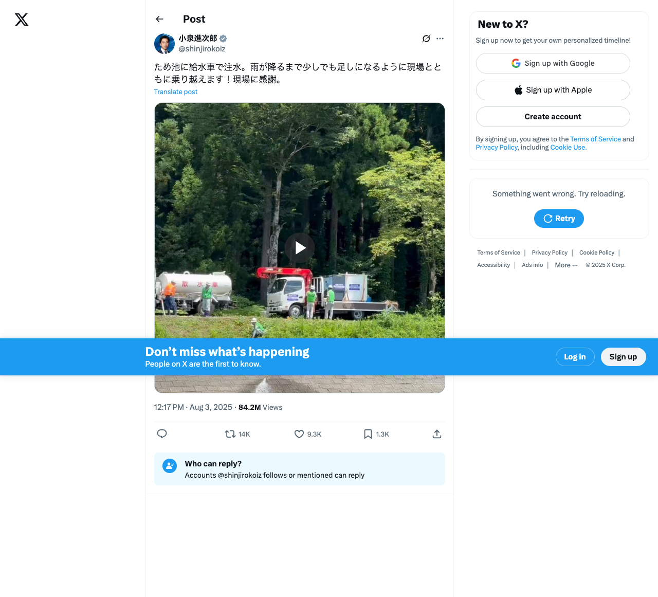This screenshot has width=658, height=597.
Task: Open the profile avatar of 小泉進次郎
Action: point(164,44)
